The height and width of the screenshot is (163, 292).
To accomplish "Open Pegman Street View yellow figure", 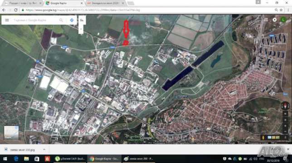I will point(263,137).
